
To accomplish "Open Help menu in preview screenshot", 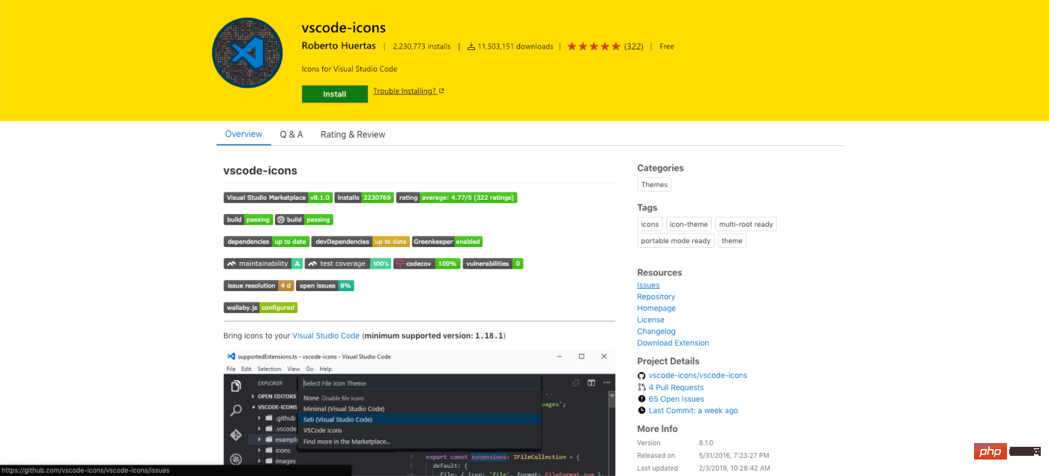I will tap(326, 369).
